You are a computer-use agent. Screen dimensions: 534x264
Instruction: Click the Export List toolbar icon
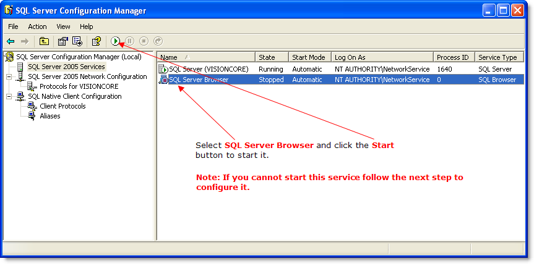point(77,41)
